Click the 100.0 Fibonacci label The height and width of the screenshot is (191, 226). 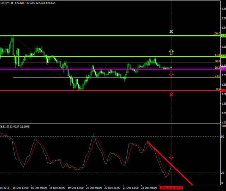(217, 34)
